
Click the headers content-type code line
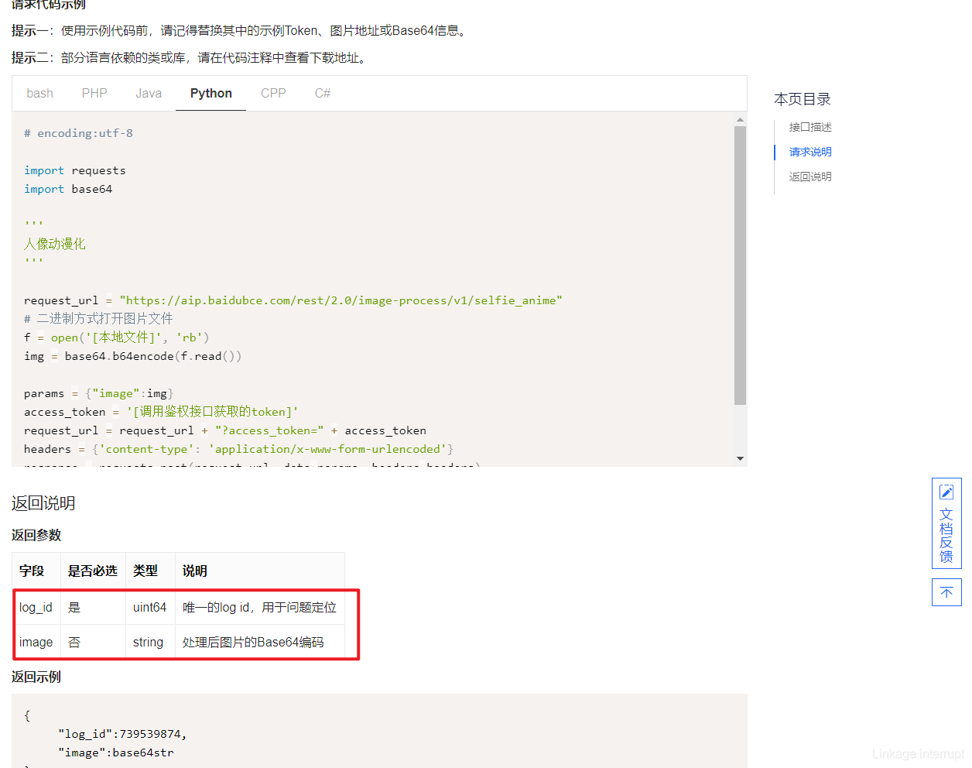[238, 449]
